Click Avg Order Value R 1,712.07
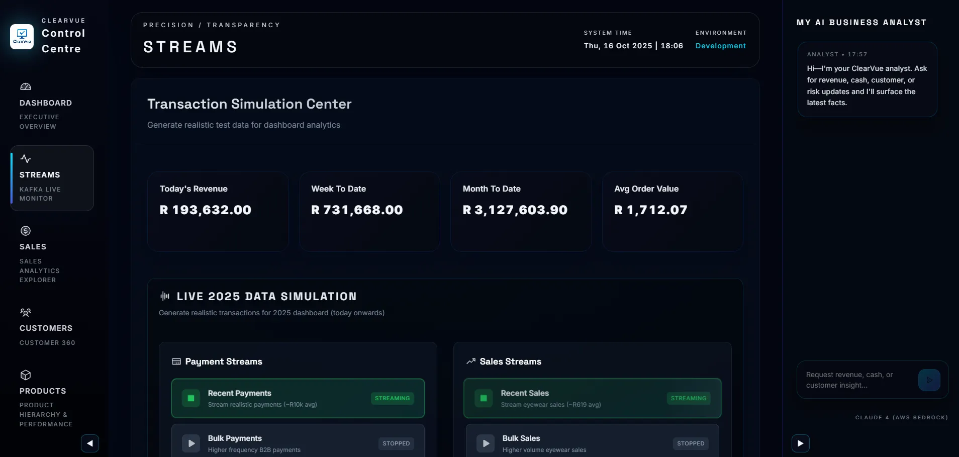The height and width of the screenshot is (457, 959). (651, 210)
